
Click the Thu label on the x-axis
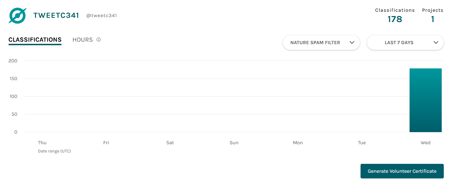pos(42,142)
